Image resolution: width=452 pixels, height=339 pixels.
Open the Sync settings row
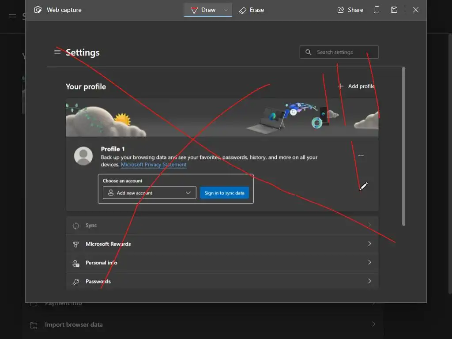[222, 226]
